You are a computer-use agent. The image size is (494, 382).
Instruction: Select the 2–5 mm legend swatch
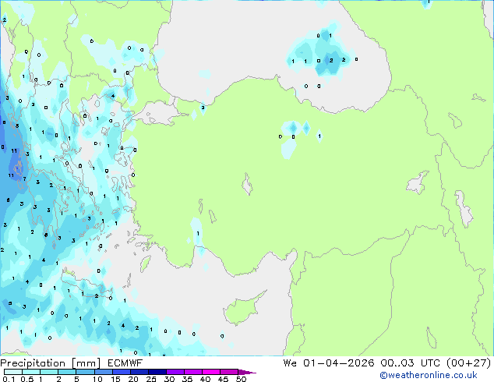pos(67,372)
